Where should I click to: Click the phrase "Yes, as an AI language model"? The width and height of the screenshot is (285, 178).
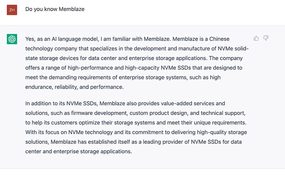click(62, 39)
